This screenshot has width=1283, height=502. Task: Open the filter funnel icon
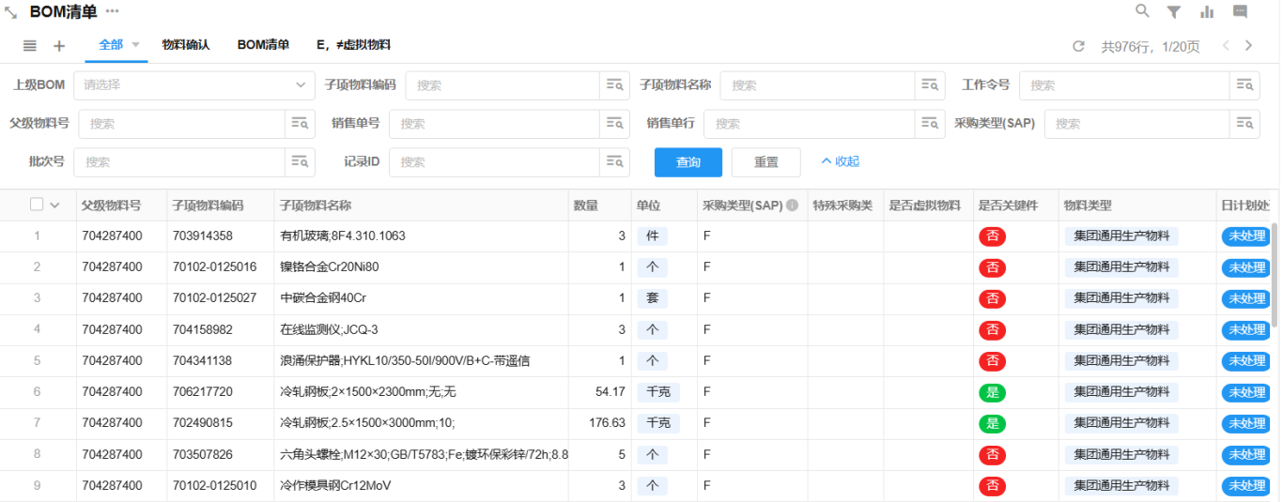click(1174, 11)
